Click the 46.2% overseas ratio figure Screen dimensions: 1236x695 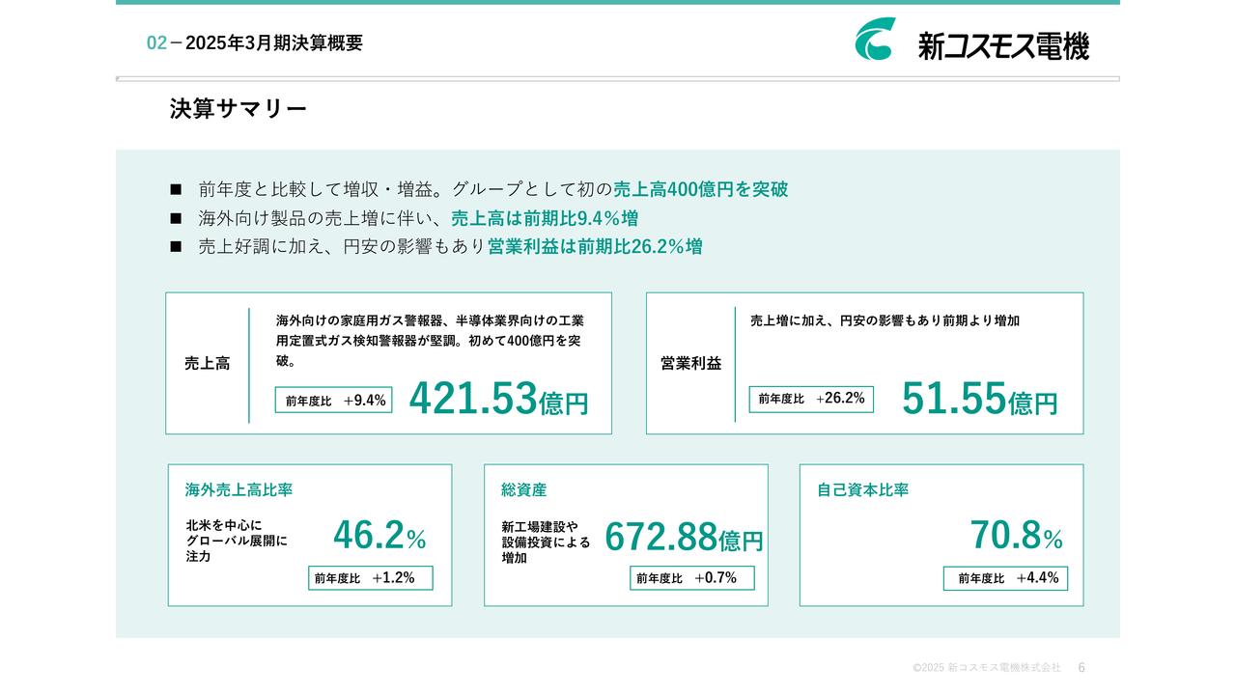click(379, 535)
